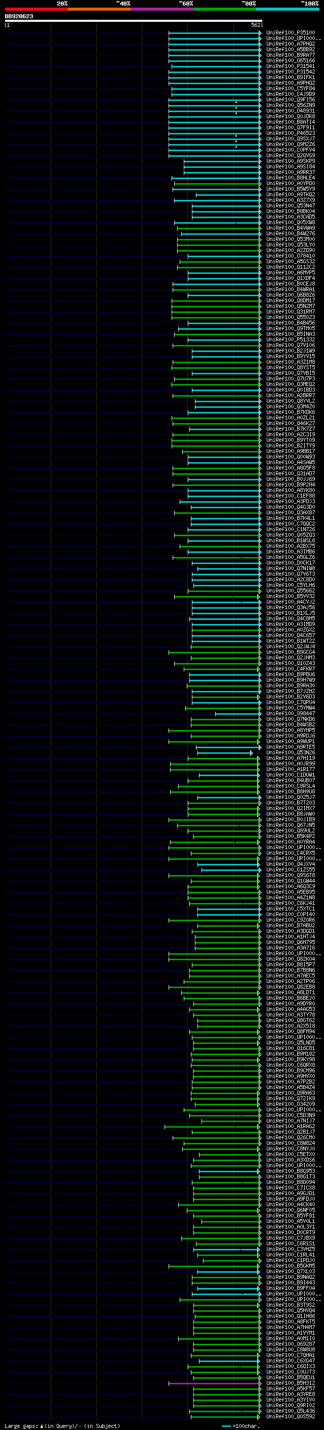Open hit UniRef100_A0M1I0
The width and height of the screenshot is (324, 1430).
290,1338
